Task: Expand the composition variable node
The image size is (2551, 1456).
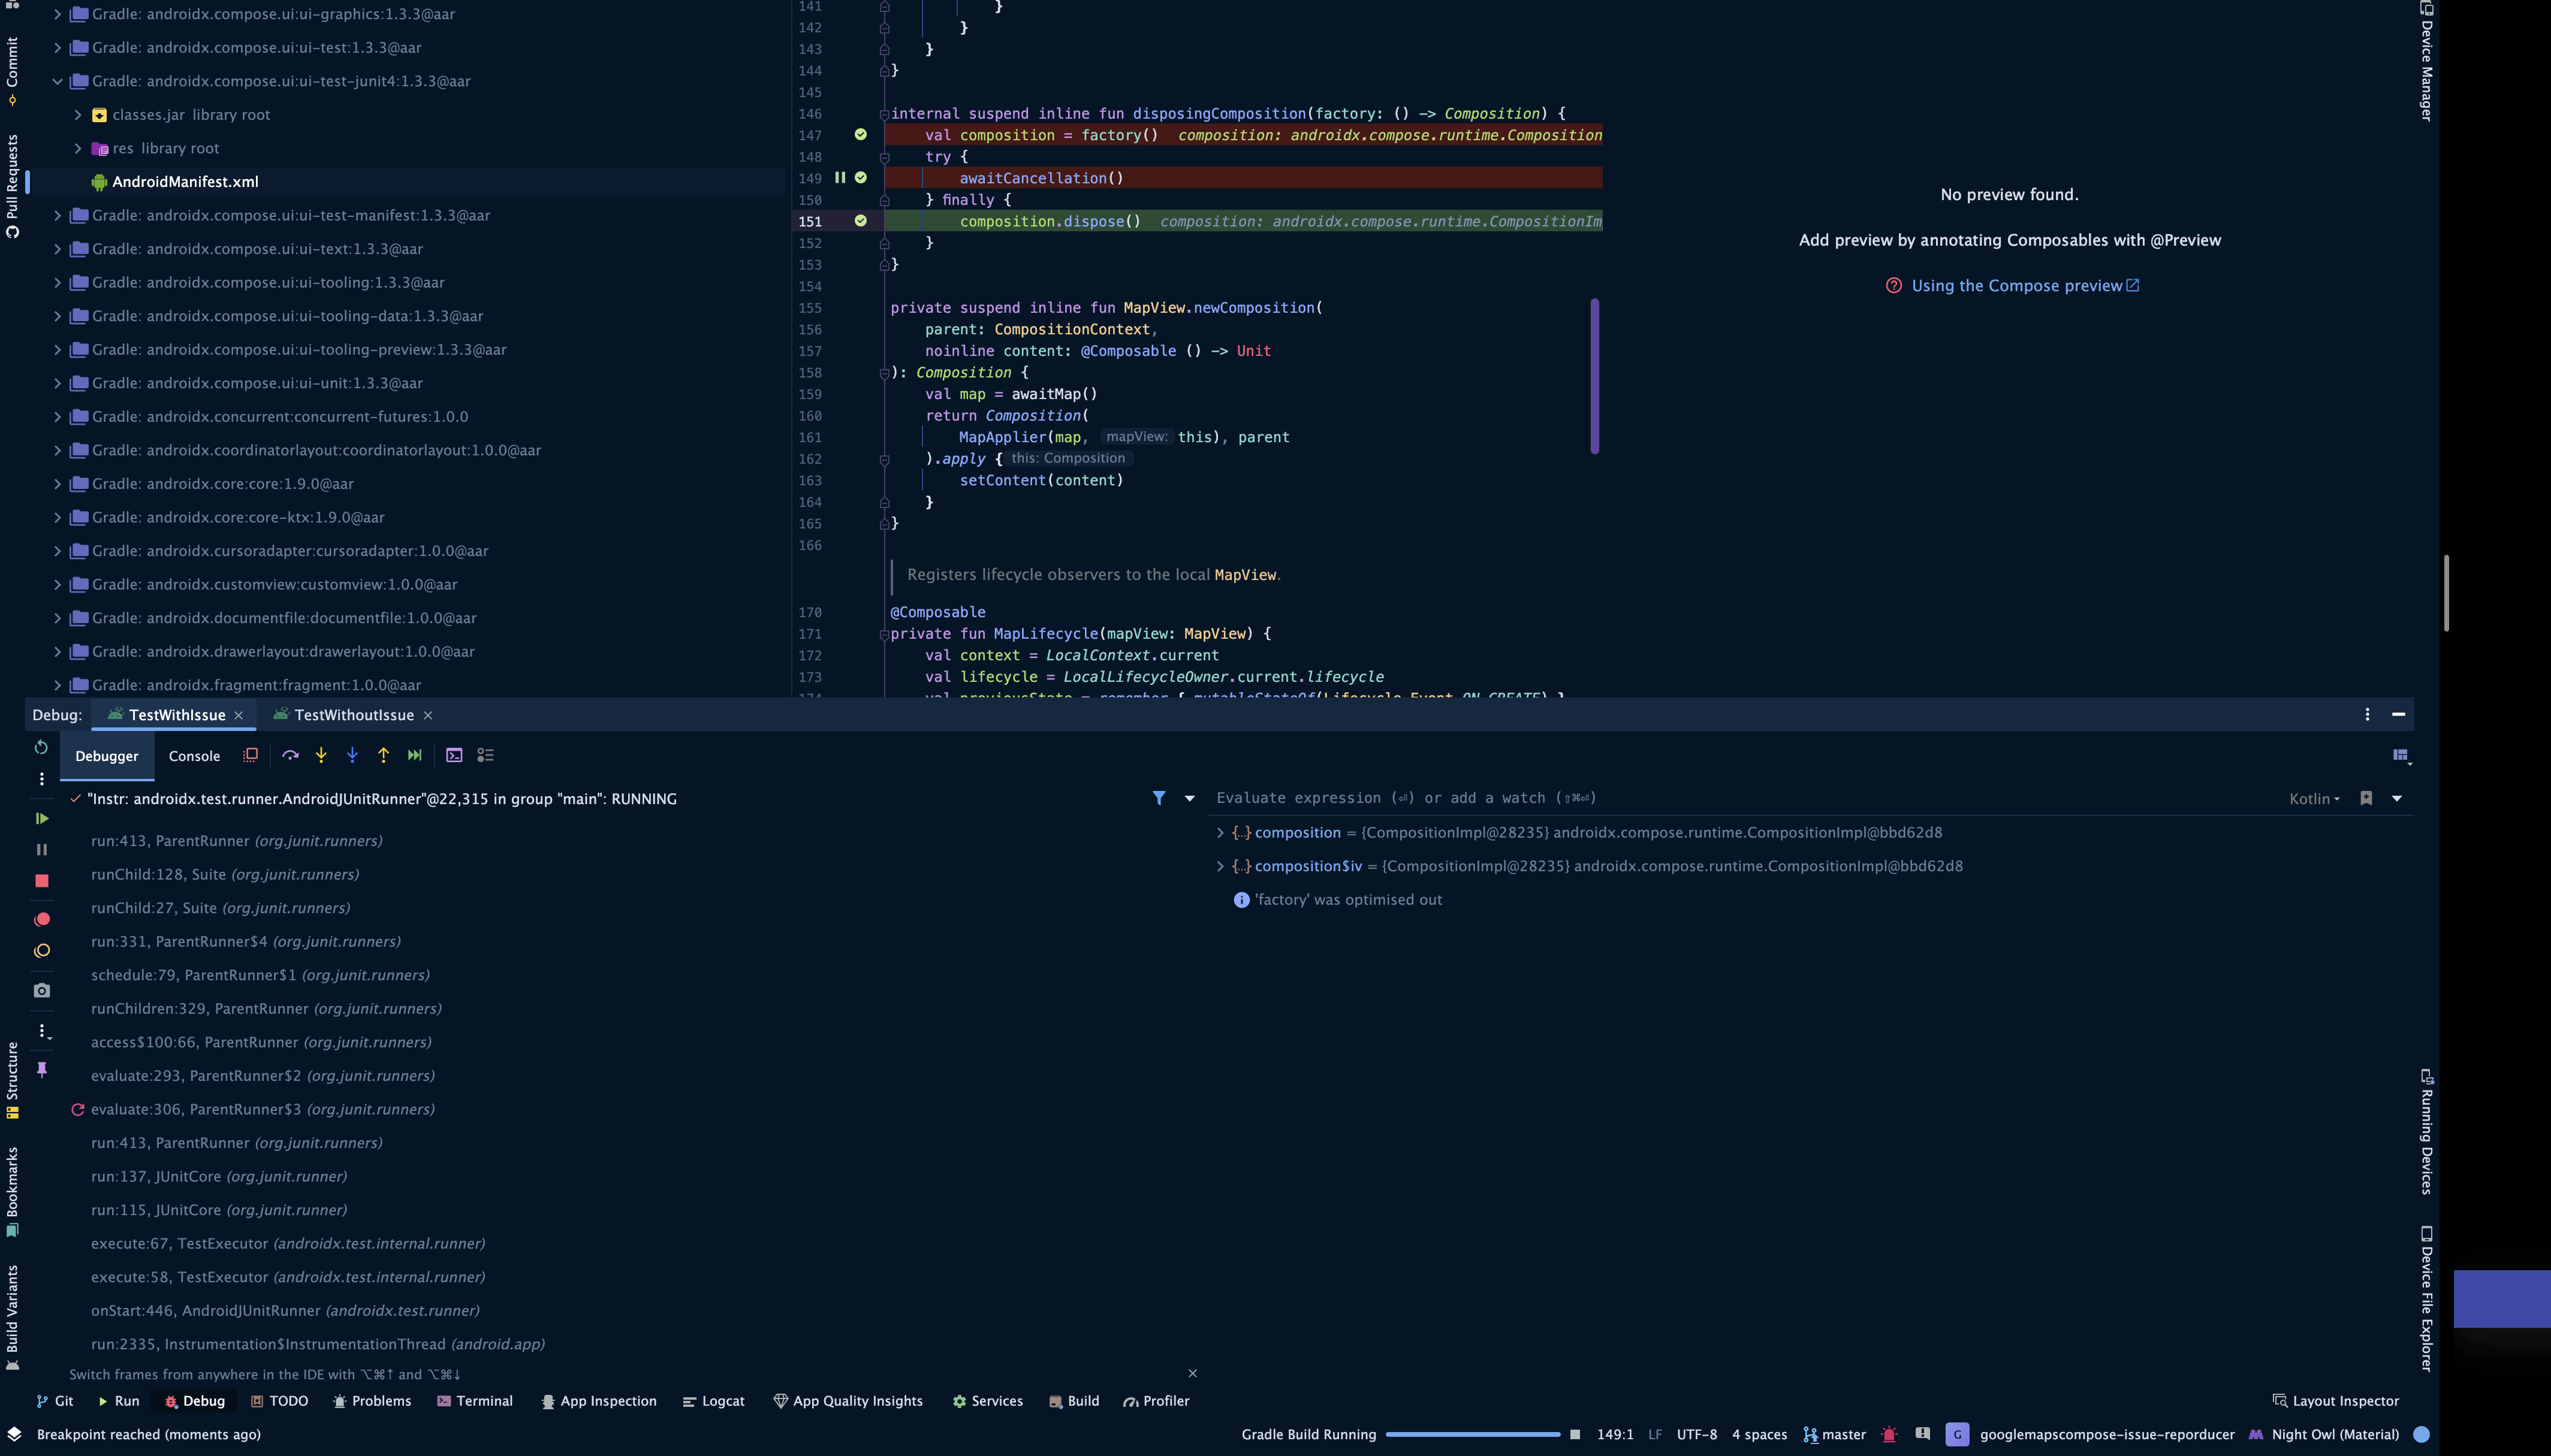Action: click(1220, 832)
